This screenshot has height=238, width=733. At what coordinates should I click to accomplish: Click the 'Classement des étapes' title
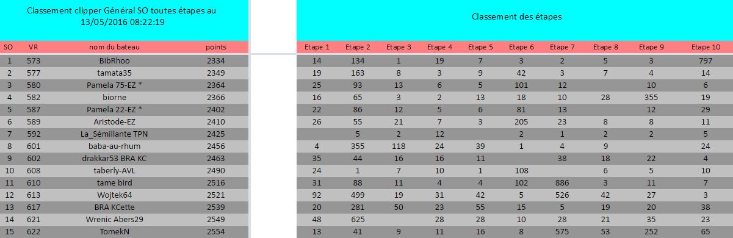click(x=516, y=17)
